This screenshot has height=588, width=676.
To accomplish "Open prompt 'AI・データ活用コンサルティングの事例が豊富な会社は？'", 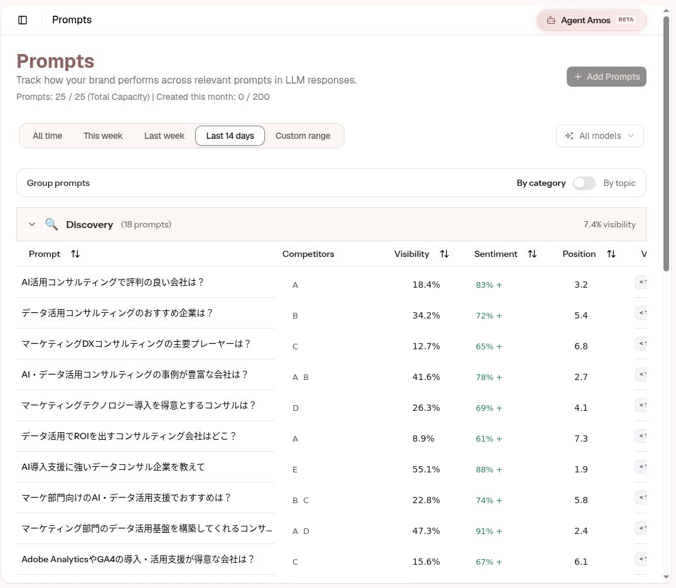I will tap(134, 374).
